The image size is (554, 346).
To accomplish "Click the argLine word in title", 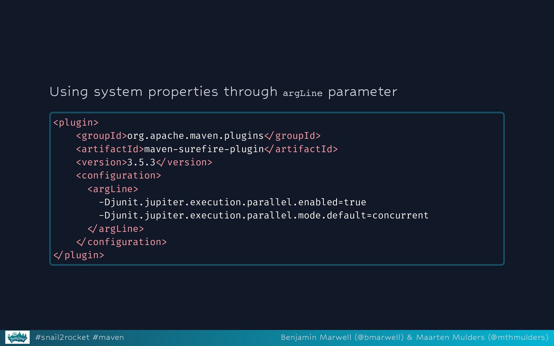I will point(302,93).
